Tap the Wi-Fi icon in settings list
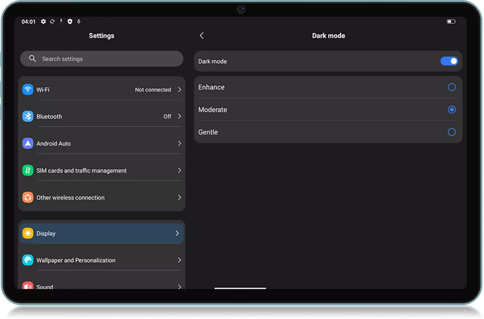484x319 pixels. pyautogui.click(x=28, y=89)
